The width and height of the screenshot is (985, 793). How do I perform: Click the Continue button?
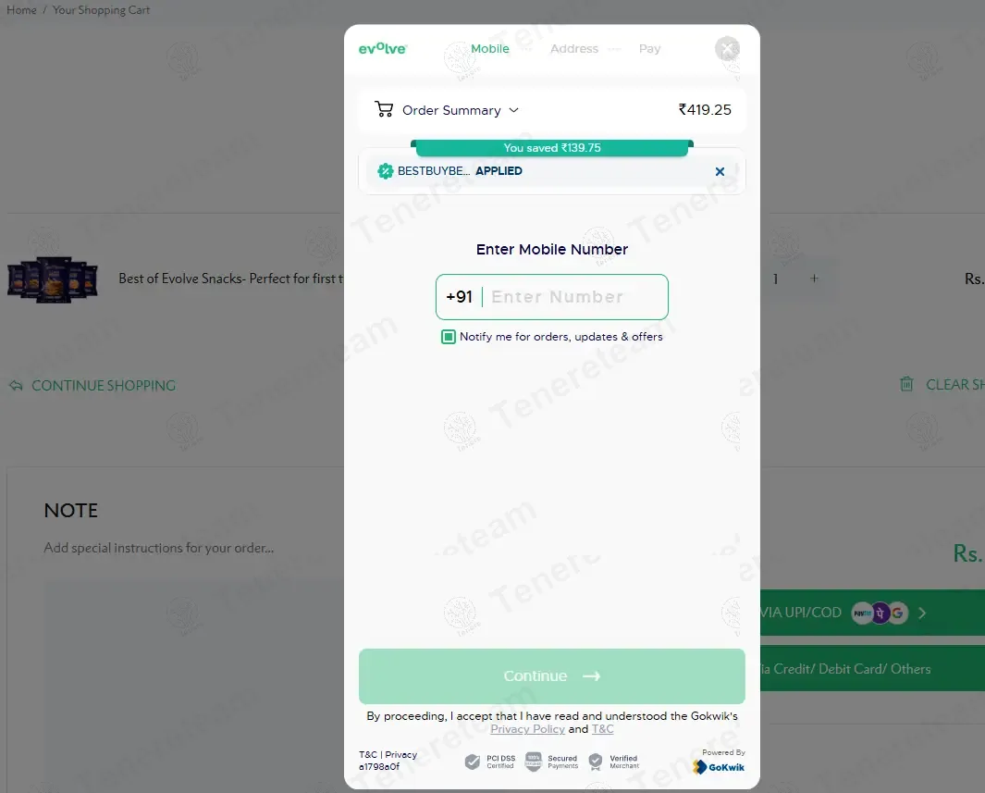(551, 676)
